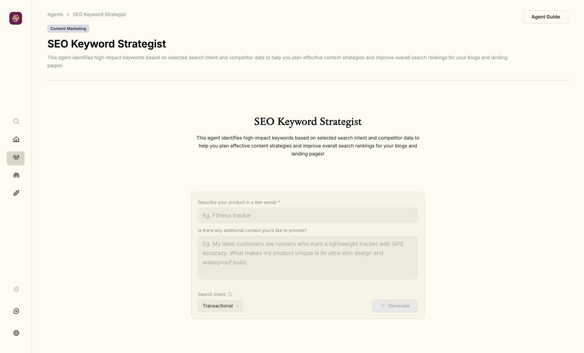Select the app logo icon top-left
Screen dimensions: 584x353
[x=16, y=18]
